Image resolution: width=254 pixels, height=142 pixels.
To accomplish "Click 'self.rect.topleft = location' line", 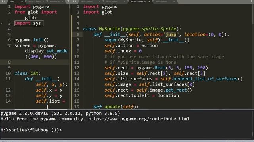I will coord(142,95).
